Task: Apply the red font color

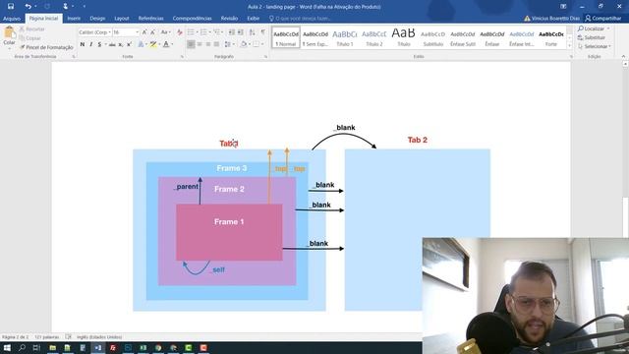Action: (166, 44)
